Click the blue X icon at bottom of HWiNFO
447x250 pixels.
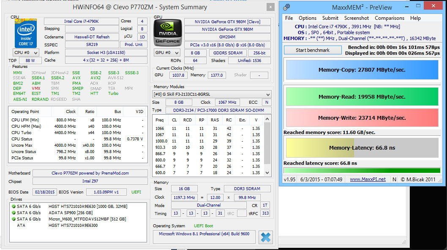pyautogui.click(x=265, y=237)
